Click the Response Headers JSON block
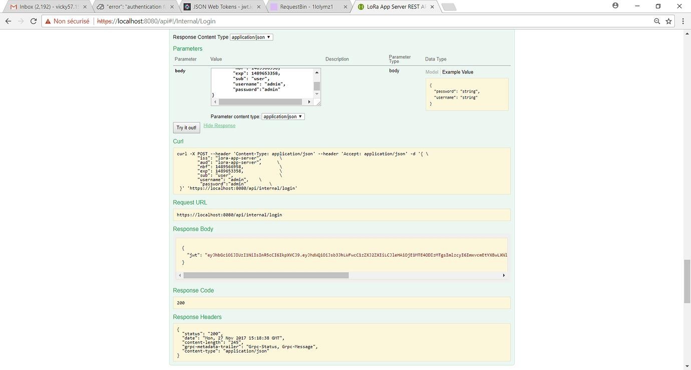The height and width of the screenshot is (370, 691). pyautogui.click(x=341, y=342)
